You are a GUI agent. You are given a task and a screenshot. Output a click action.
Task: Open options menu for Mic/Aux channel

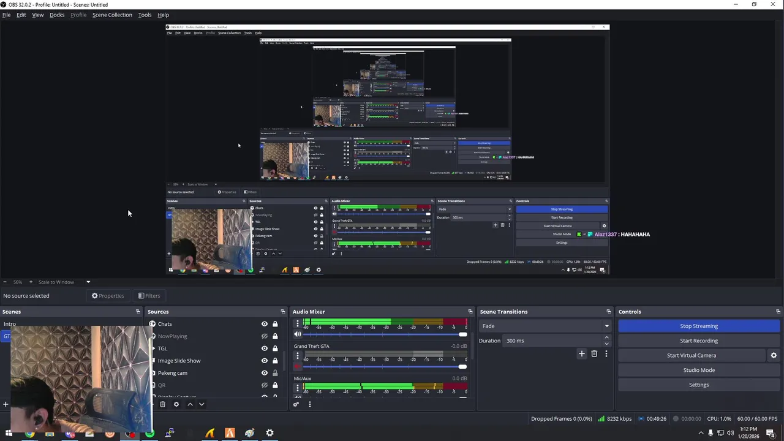pyautogui.click(x=298, y=388)
